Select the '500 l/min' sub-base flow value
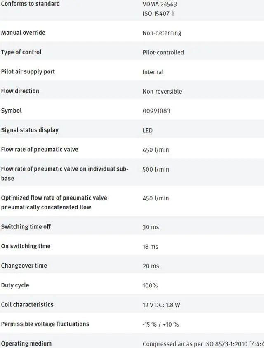The height and width of the screenshot is (348, 264). pos(156,169)
